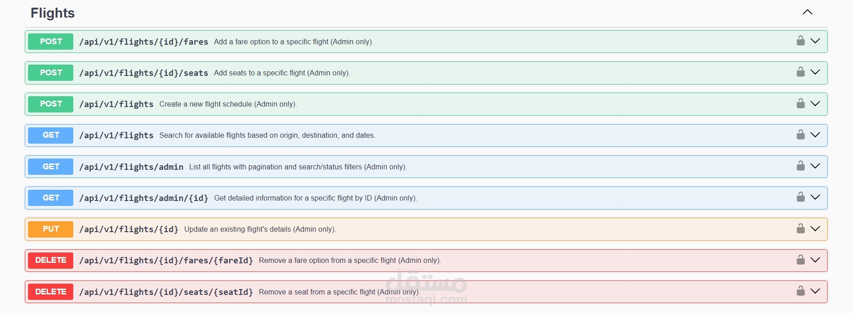
Task: Click the lock icon on flights/admin list row
Action: (x=801, y=166)
